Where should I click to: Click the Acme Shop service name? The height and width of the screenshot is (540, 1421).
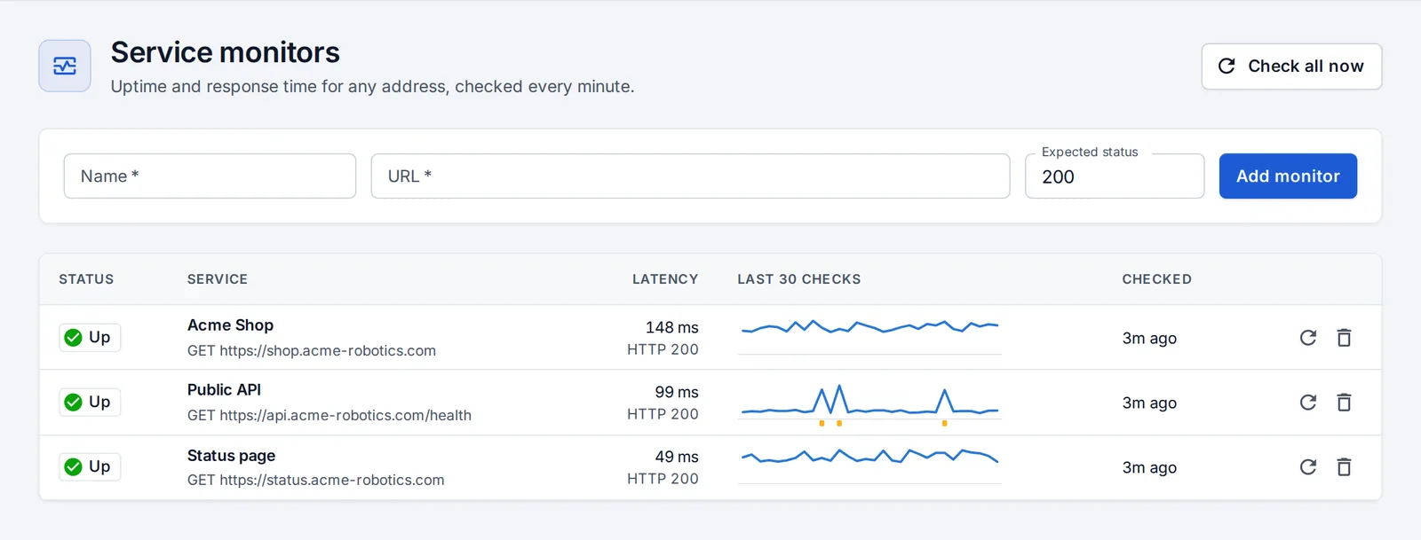[230, 325]
